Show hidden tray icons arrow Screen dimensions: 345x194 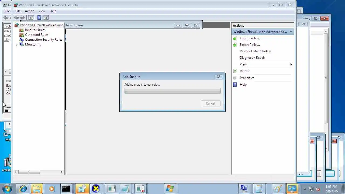(305, 189)
